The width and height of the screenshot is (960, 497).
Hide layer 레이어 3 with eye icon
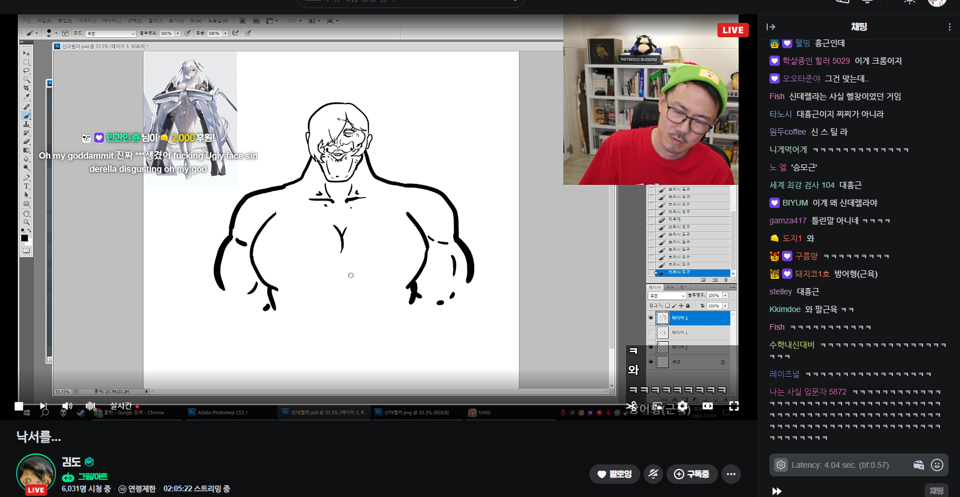pyautogui.click(x=651, y=318)
